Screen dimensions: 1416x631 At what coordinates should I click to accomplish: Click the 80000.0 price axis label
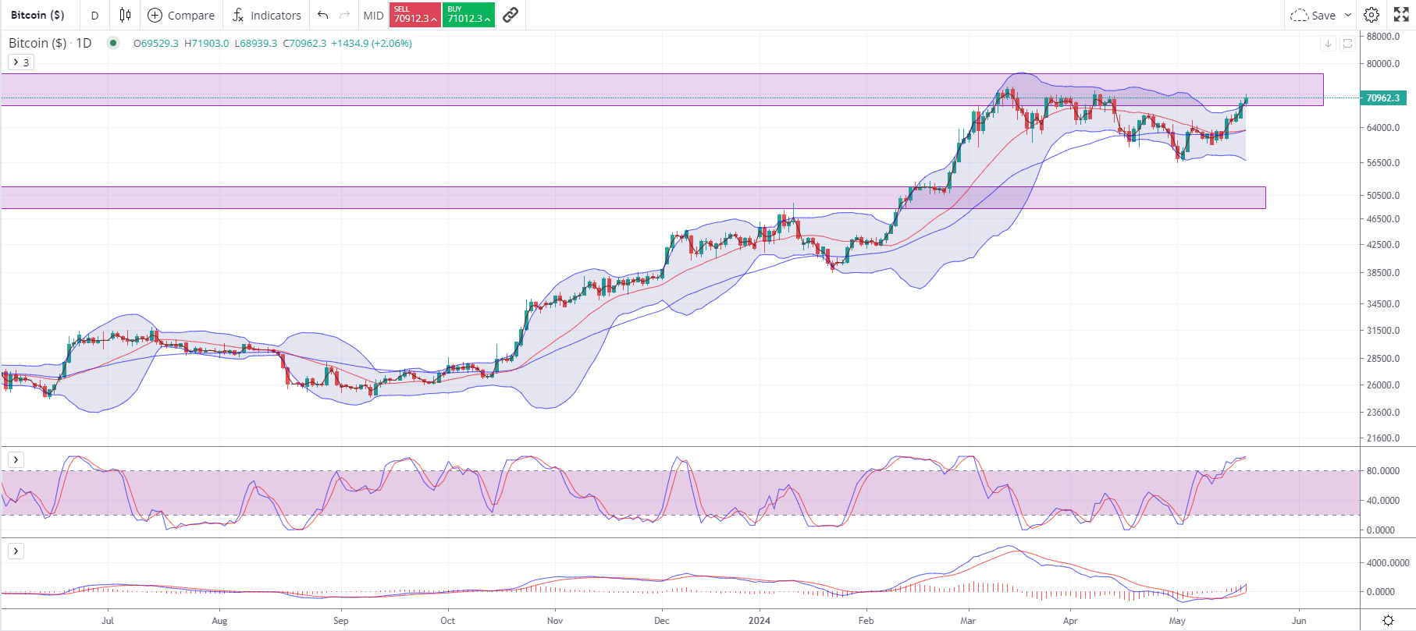pos(1382,63)
